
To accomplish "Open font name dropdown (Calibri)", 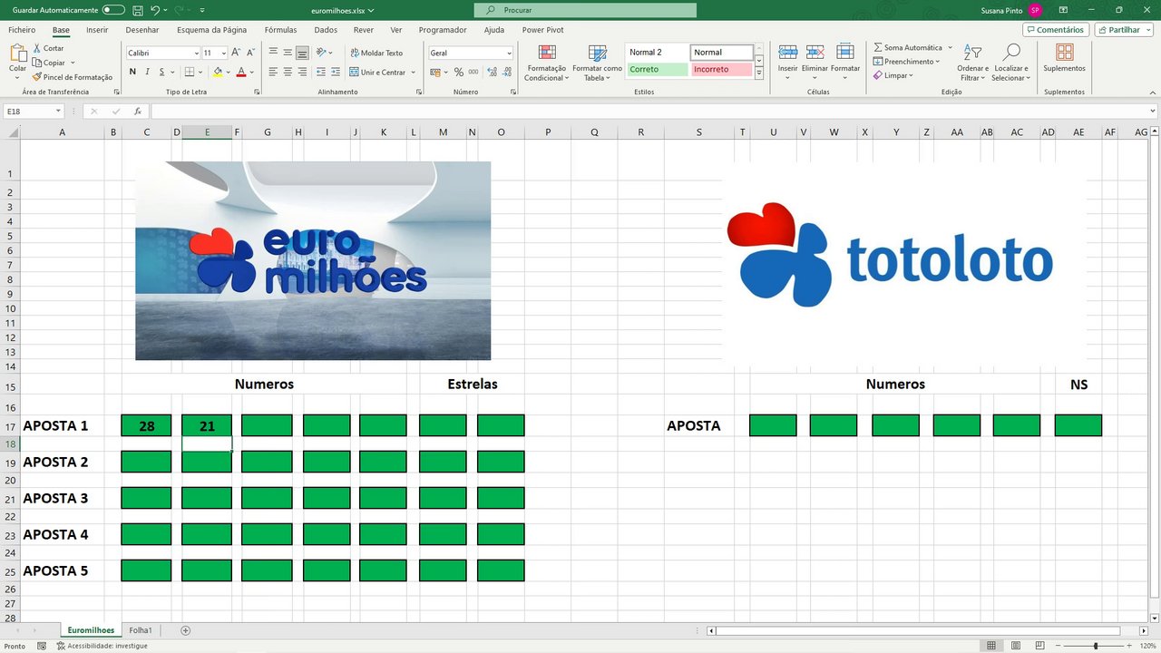I will [196, 53].
